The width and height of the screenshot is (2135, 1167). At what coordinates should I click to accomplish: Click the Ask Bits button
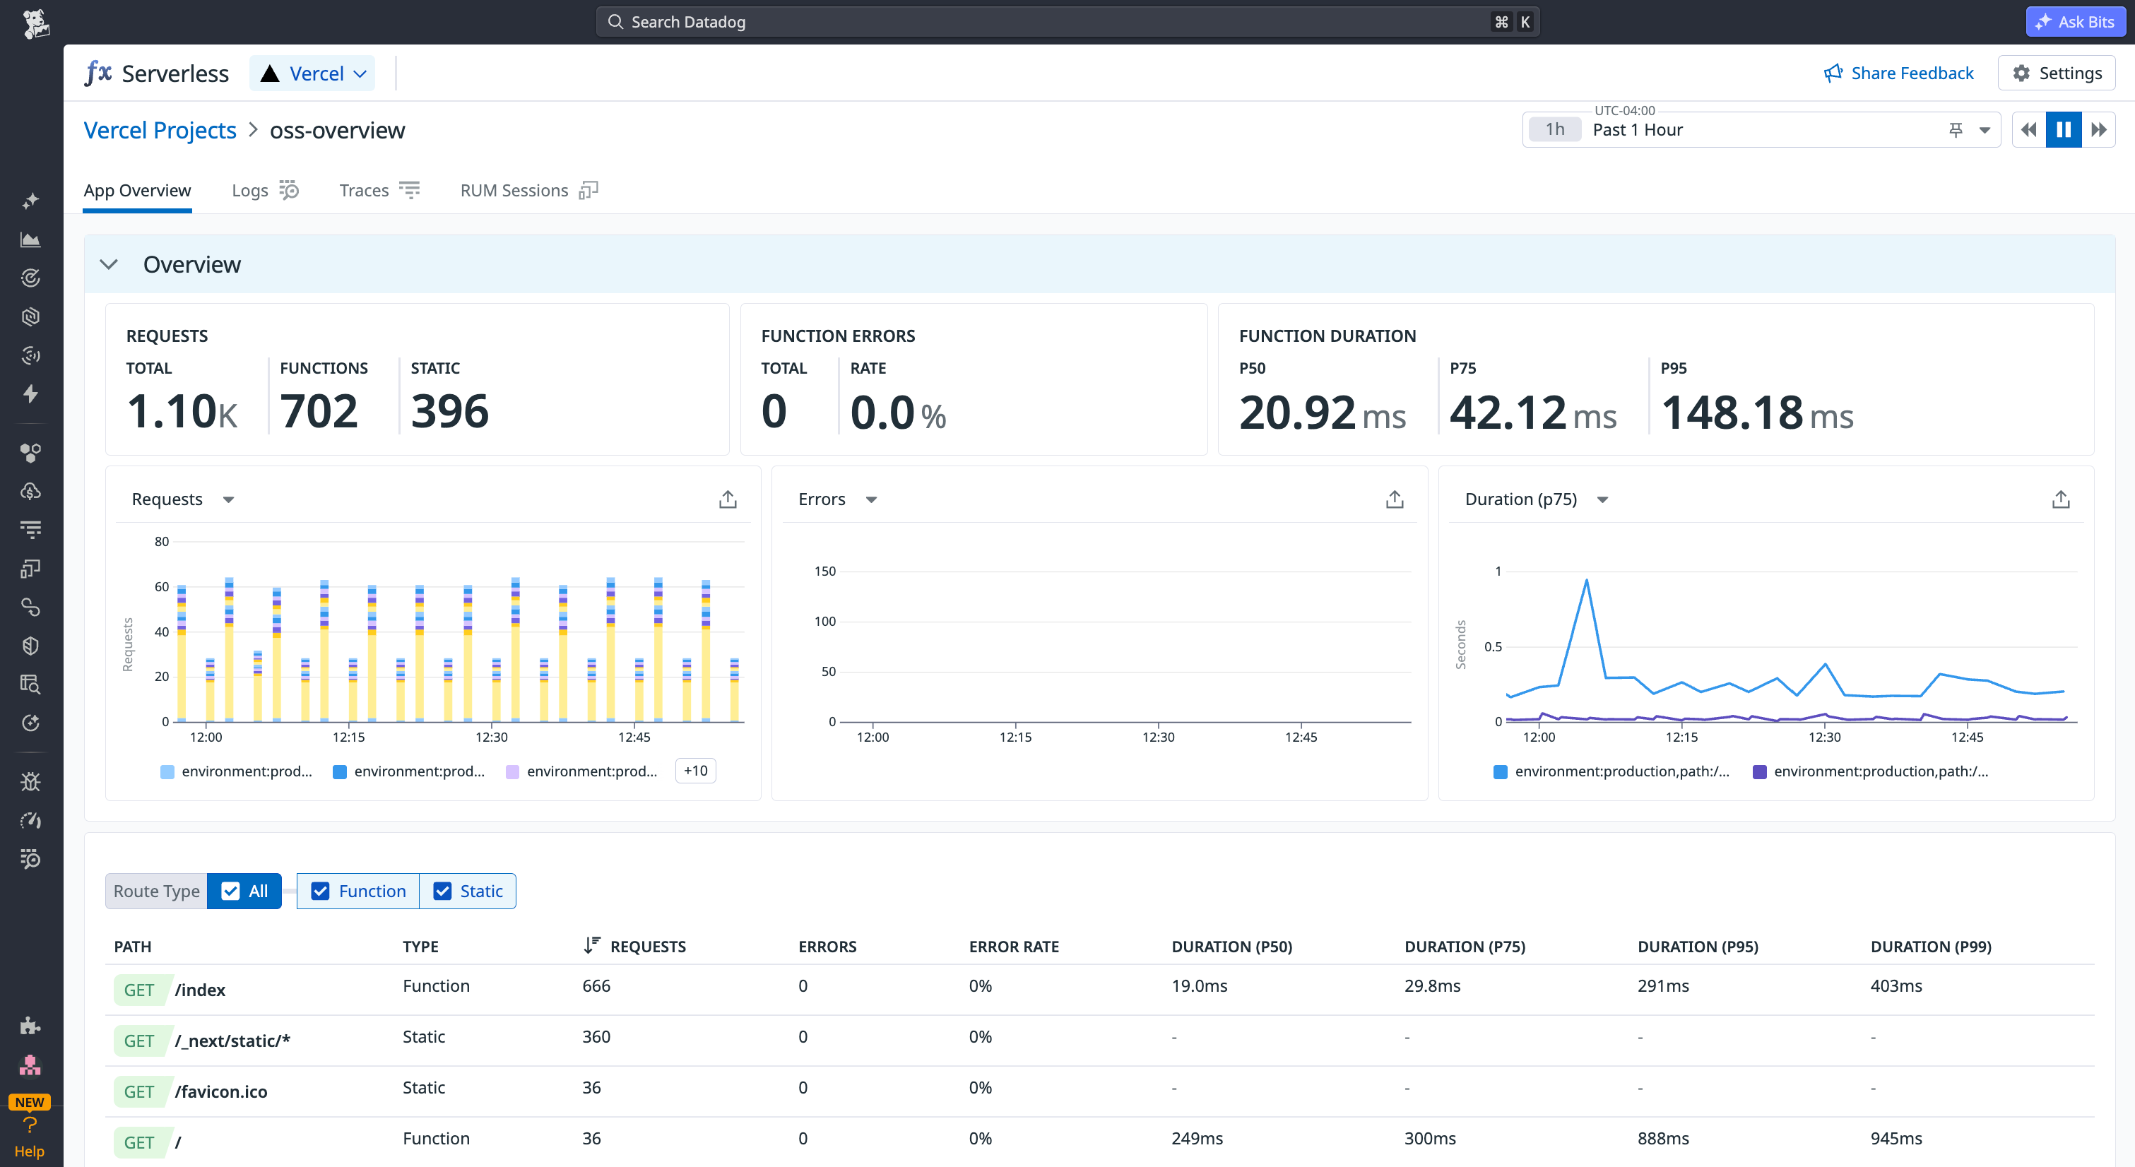pyautogui.click(x=2076, y=22)
